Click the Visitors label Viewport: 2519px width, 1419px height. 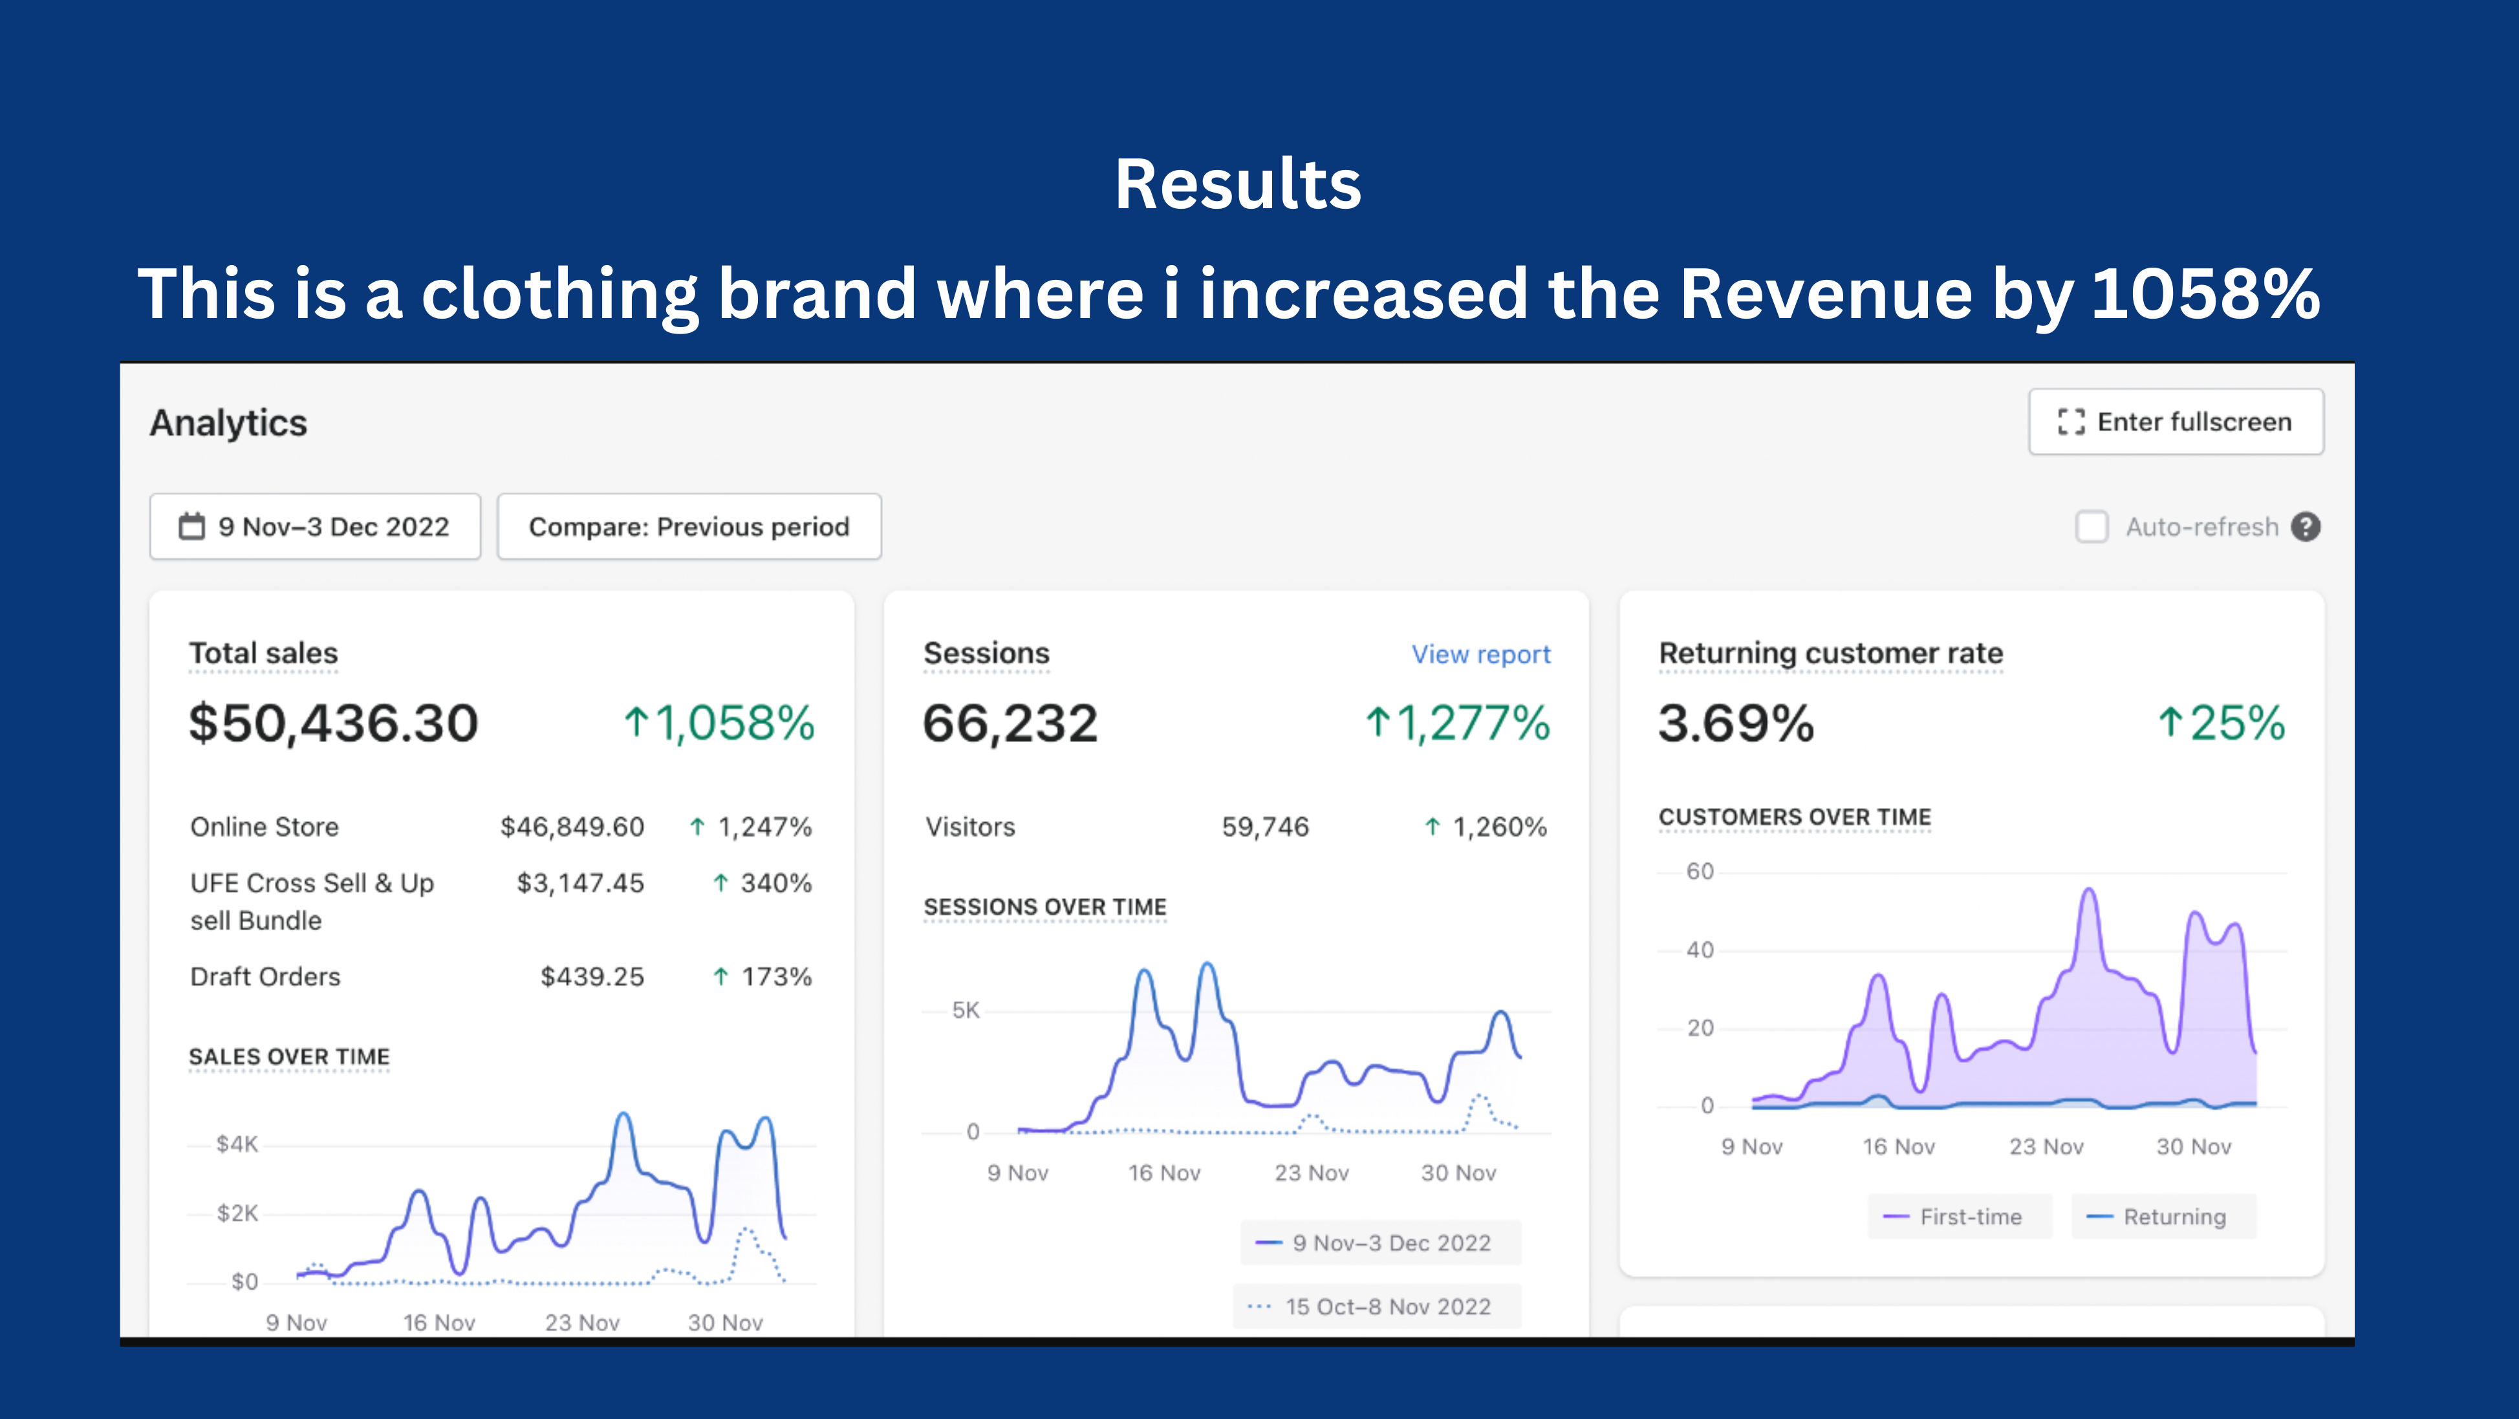pos(970,827)
